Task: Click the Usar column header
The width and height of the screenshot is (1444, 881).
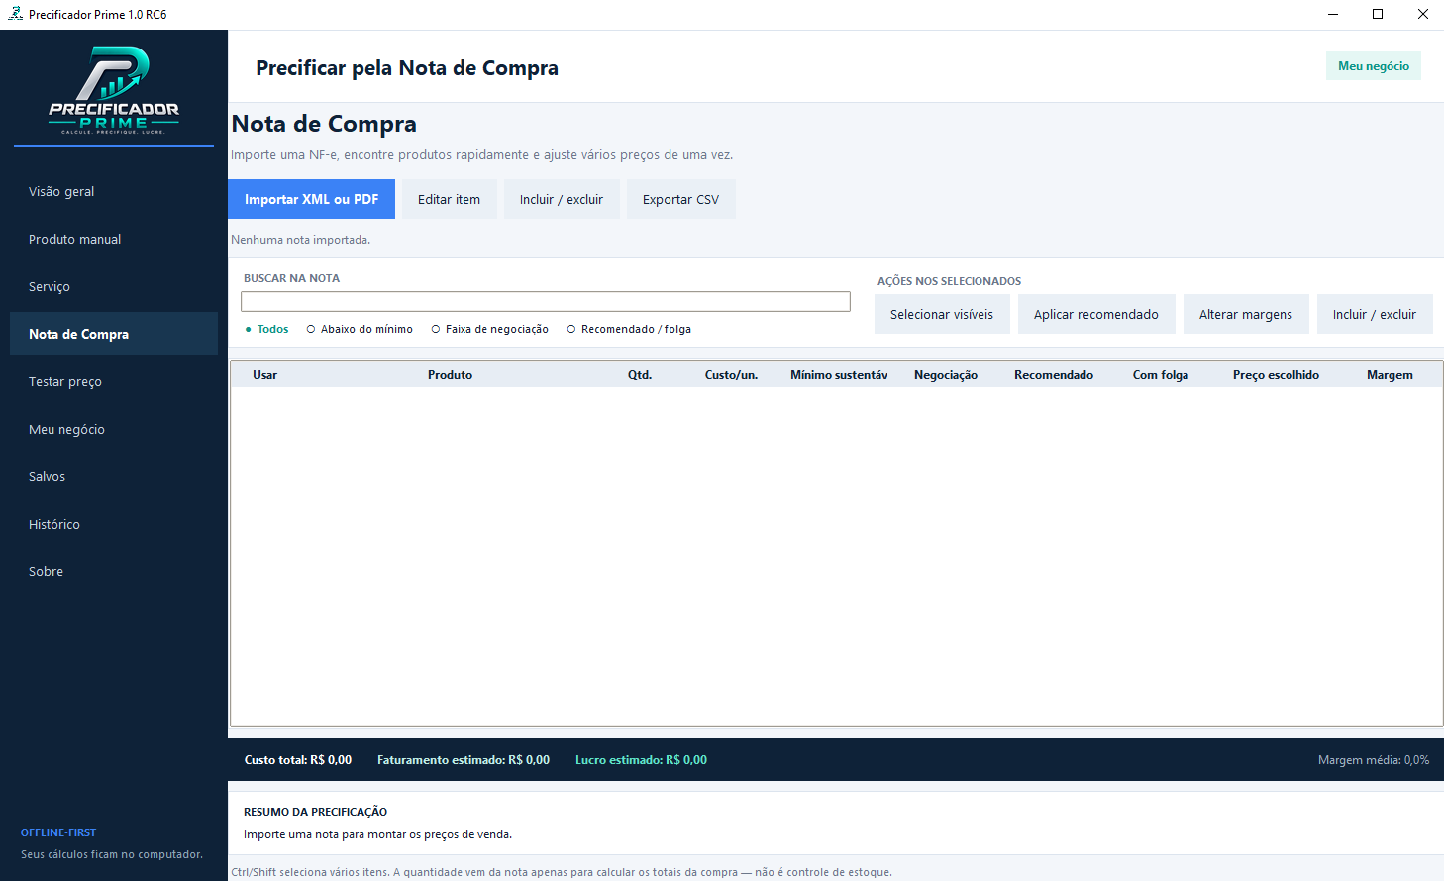Action: tap(264, 375)
